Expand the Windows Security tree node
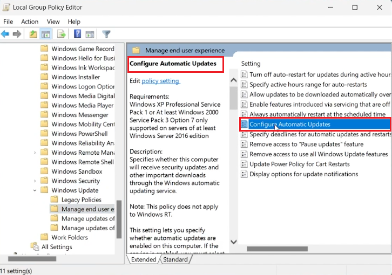Screen dimensions: 392x275 [x=35, y=181]
